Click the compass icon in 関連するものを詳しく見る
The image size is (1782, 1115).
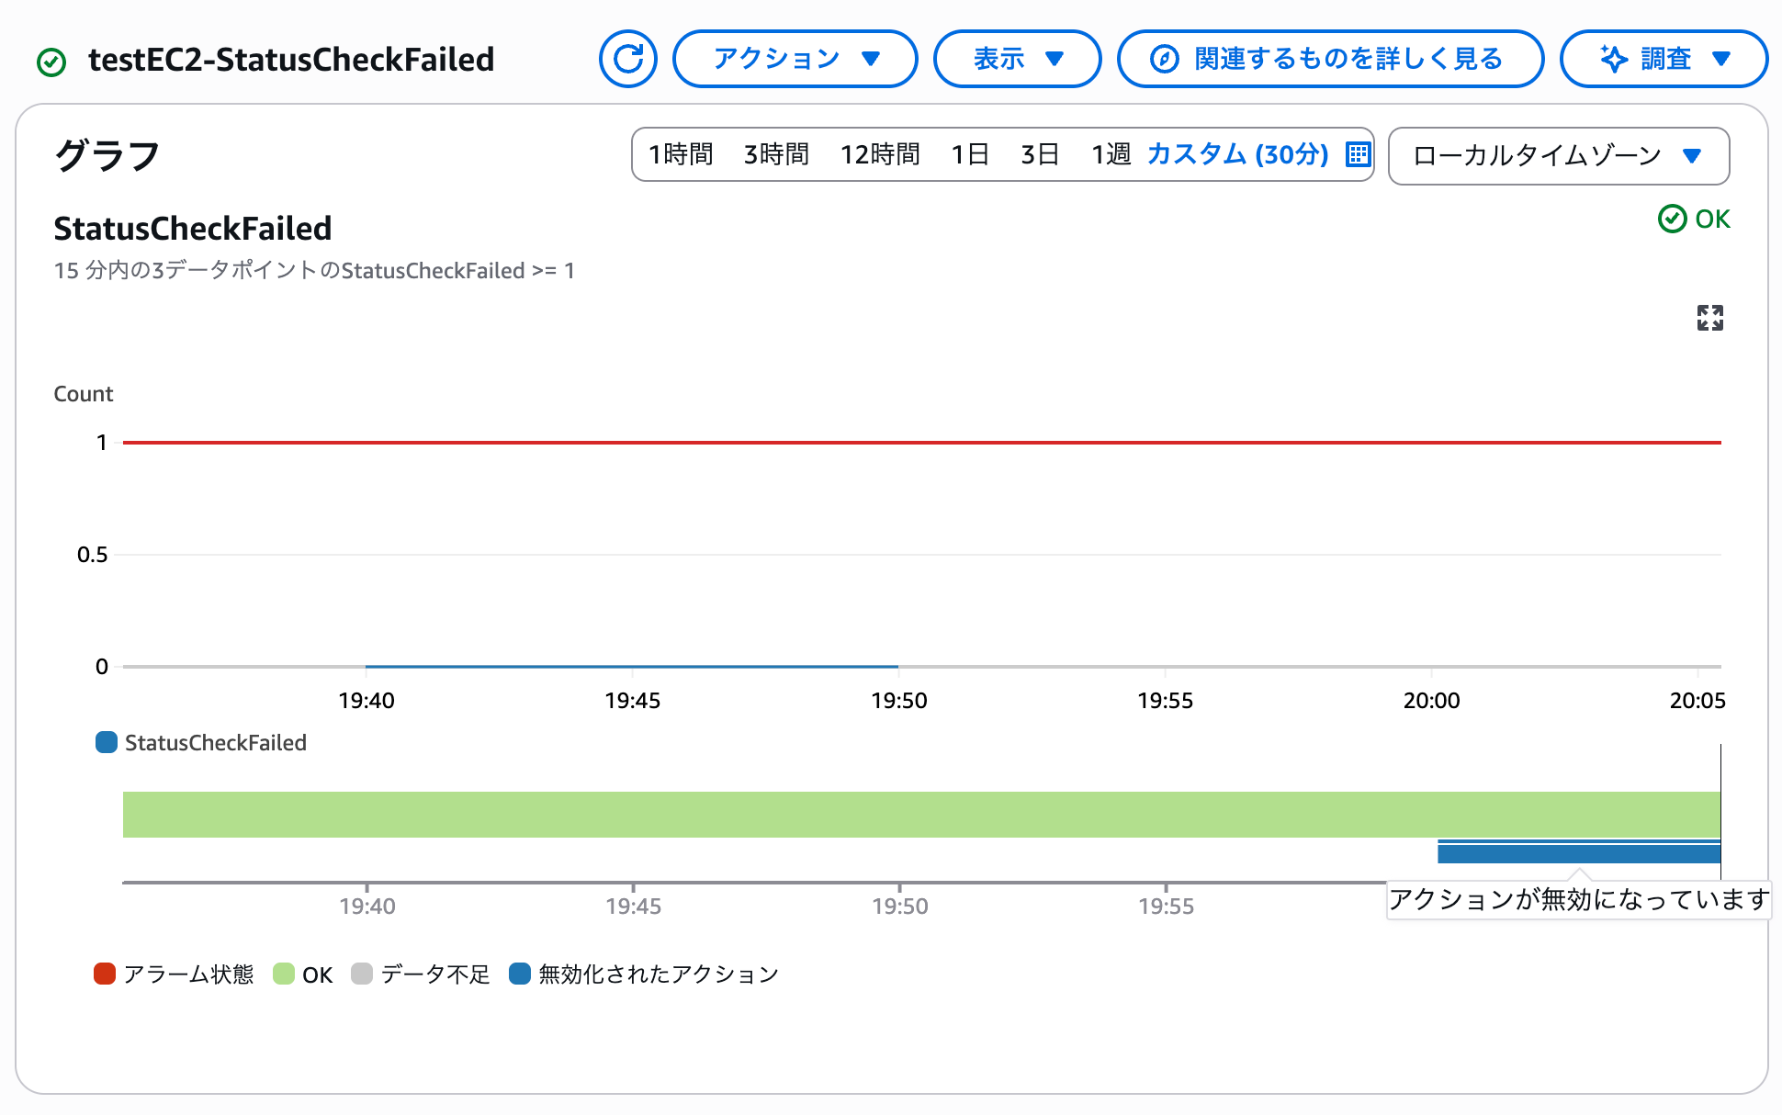[x=1164, y=59]
